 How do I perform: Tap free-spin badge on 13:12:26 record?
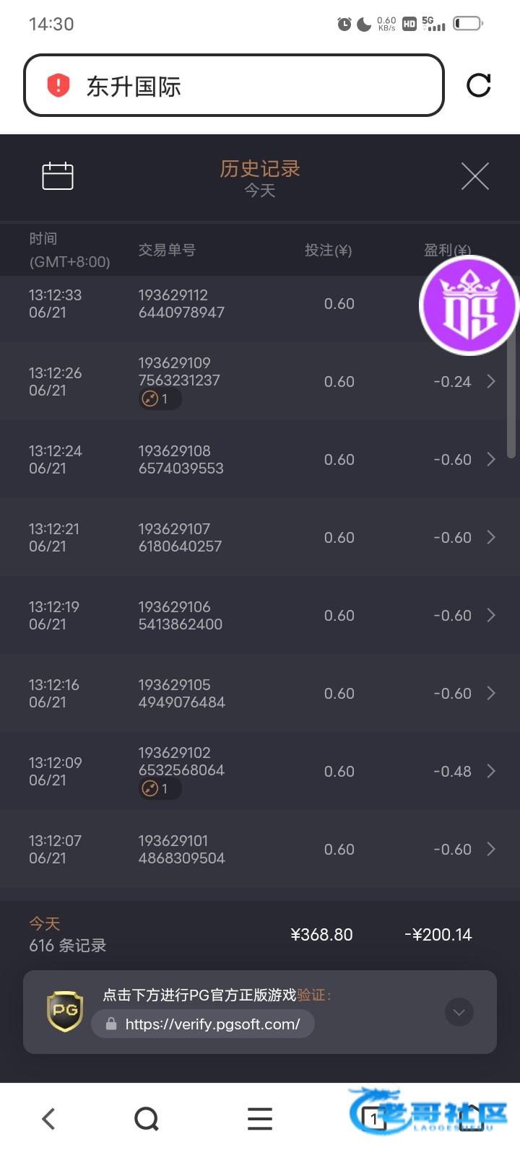pyautogui.click(x=160, y=398)
